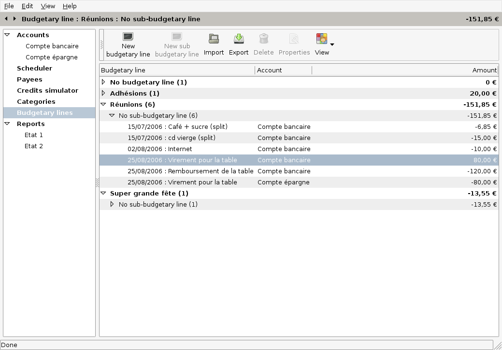The image size is (502, 350).
Task: Click the Import toolbar icon
Action: [x=214, y=39]
